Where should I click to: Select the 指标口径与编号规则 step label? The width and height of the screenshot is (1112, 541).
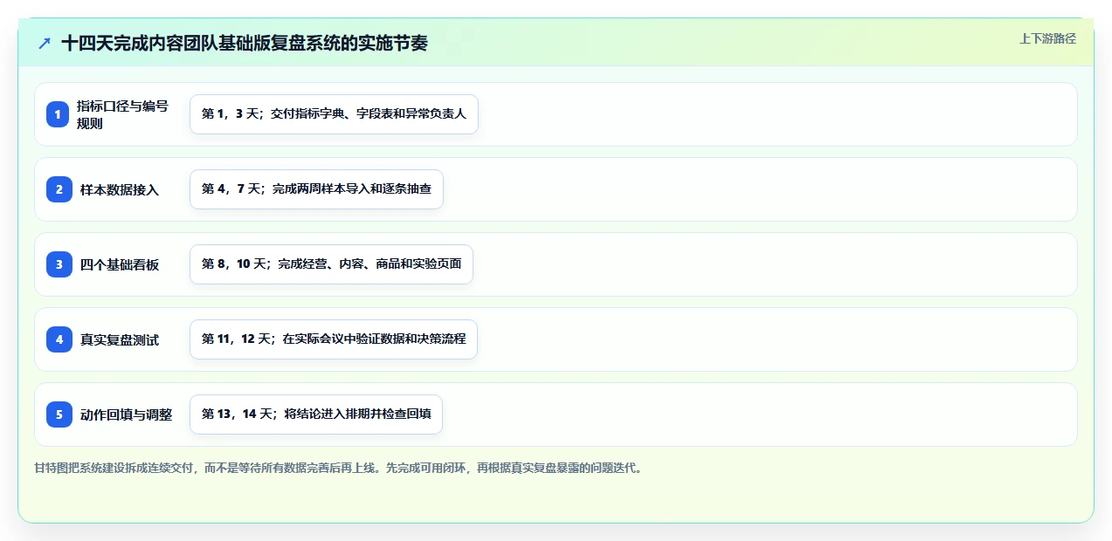point(122,114)
